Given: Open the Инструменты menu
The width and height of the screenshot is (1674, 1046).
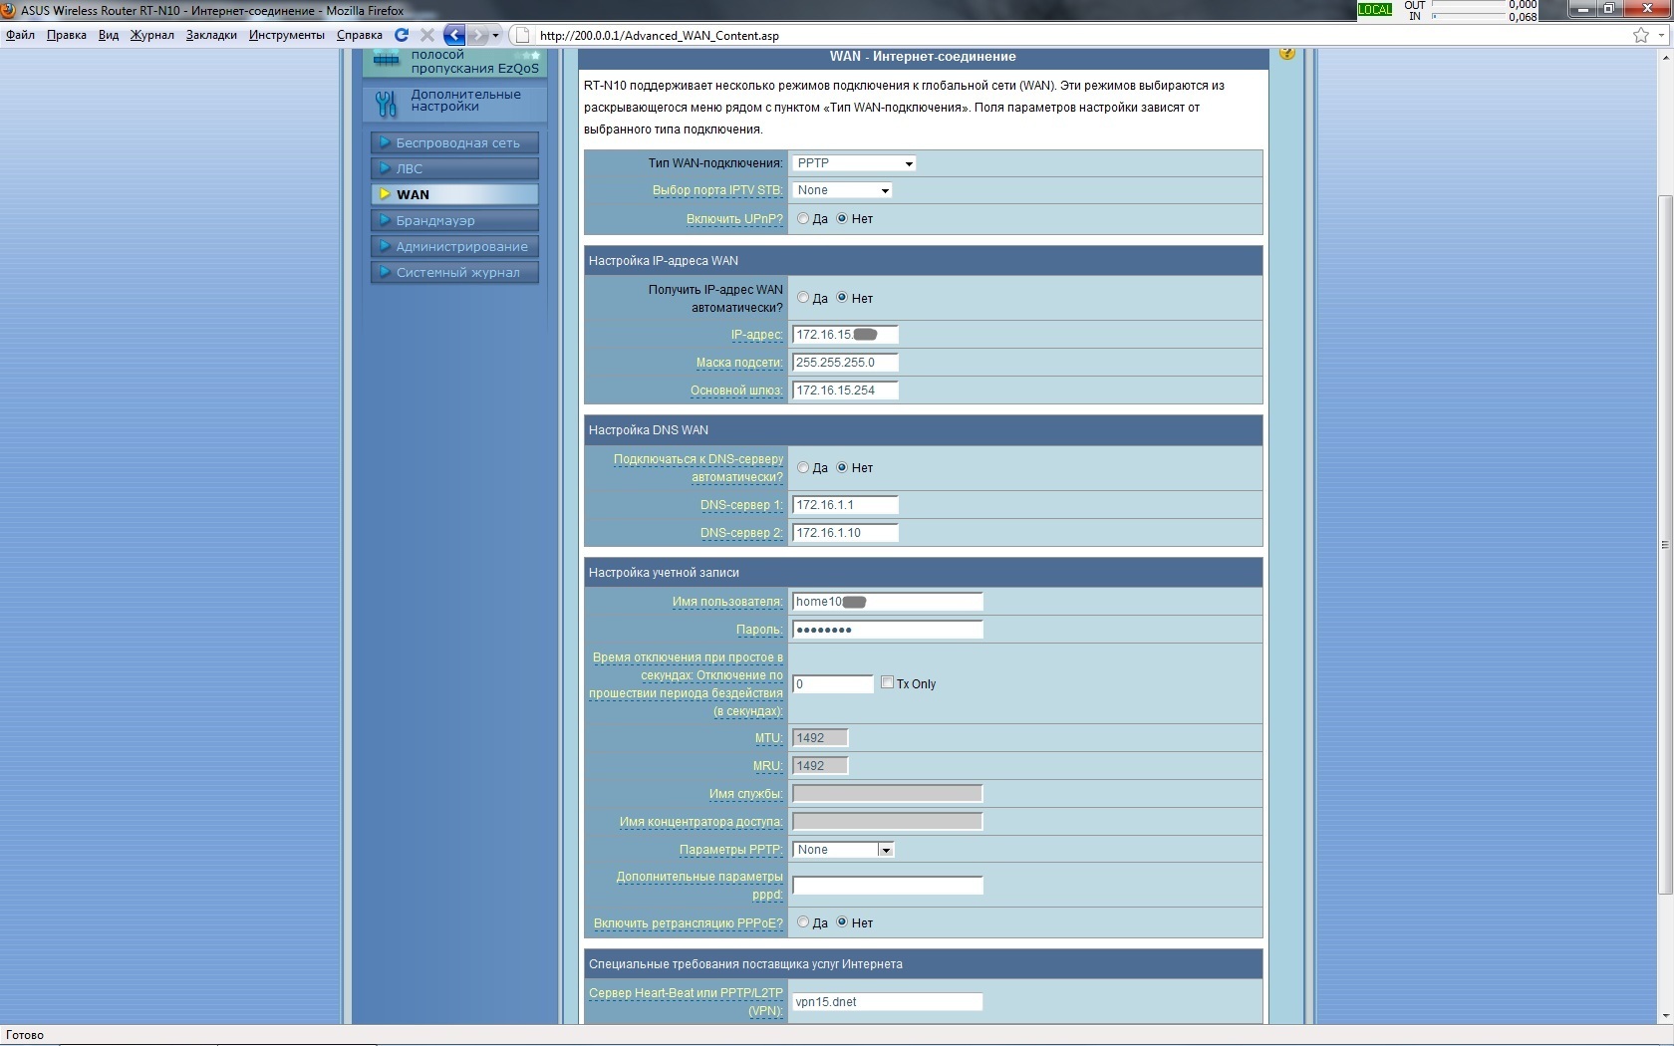Looking at the screenshot, I should tap(286, 35).
